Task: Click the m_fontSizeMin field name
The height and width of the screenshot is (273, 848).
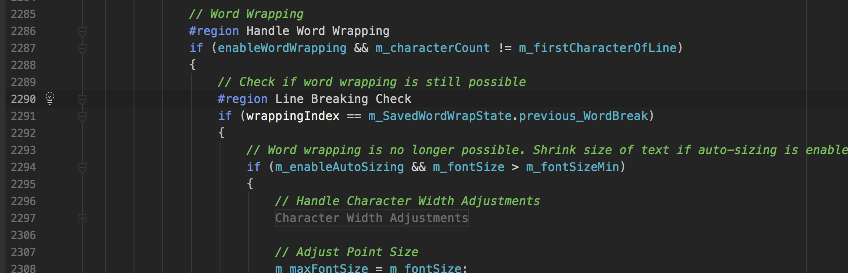Action: (x=572, y=167)
